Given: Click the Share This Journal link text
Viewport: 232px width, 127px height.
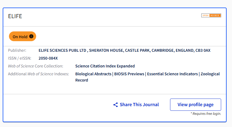Looking at the screenshot, I should (139, 105).
